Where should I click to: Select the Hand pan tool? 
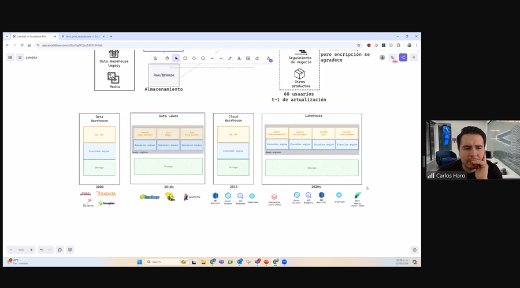click(167, 58)
